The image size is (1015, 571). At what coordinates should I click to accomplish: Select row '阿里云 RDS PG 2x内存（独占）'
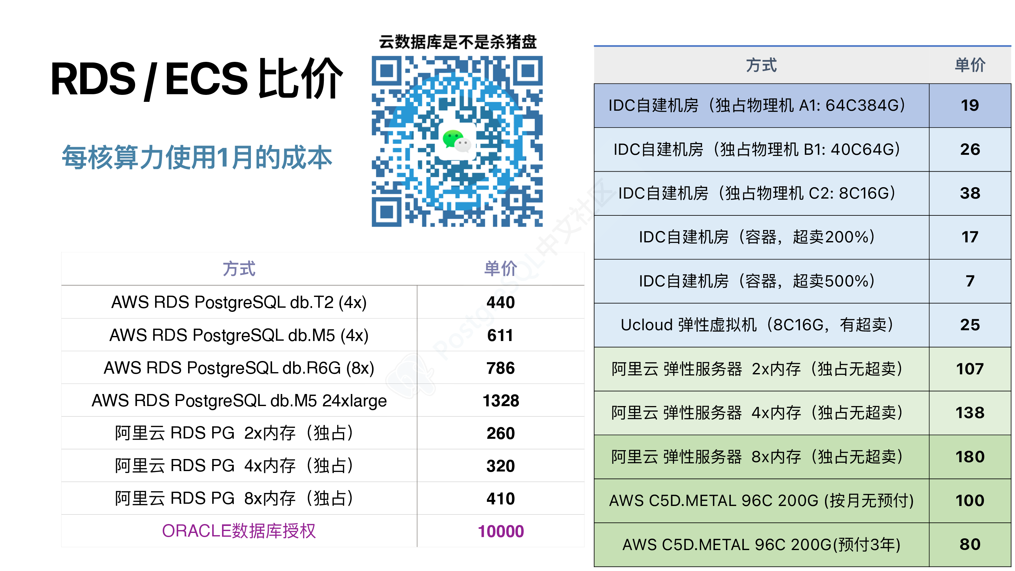coord(323,433)
